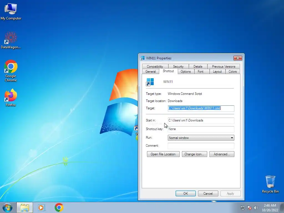Launch Firefox desktop shortcut
Viewport: 284px width, 213px height.
tap(11, 98)
